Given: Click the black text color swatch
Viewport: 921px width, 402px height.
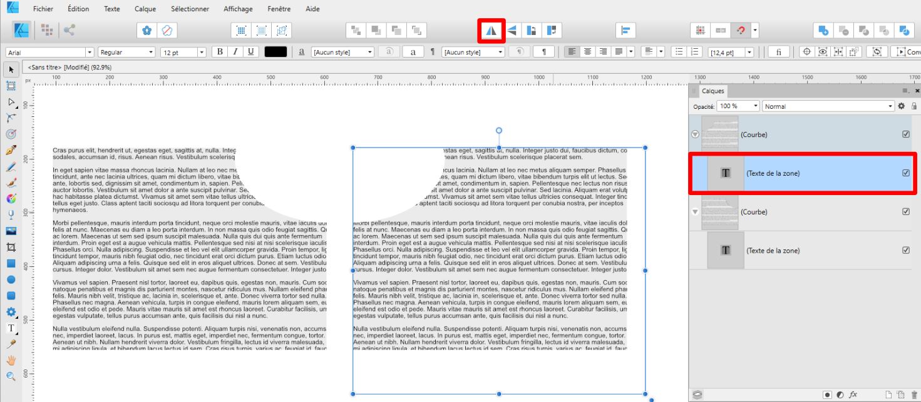Looking at the screenshot, I should [275, 53].
